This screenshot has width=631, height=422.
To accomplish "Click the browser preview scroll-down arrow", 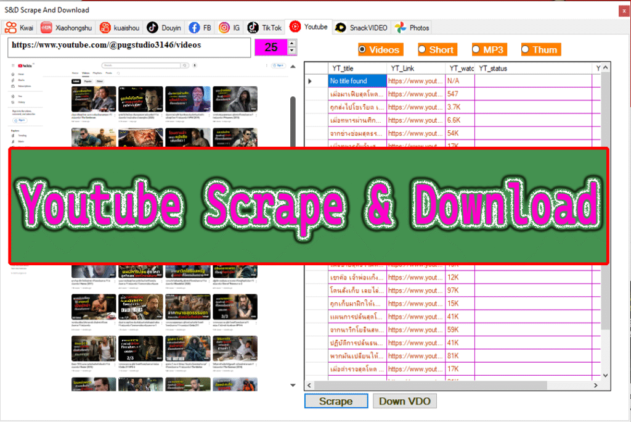I will pos(293,386).
